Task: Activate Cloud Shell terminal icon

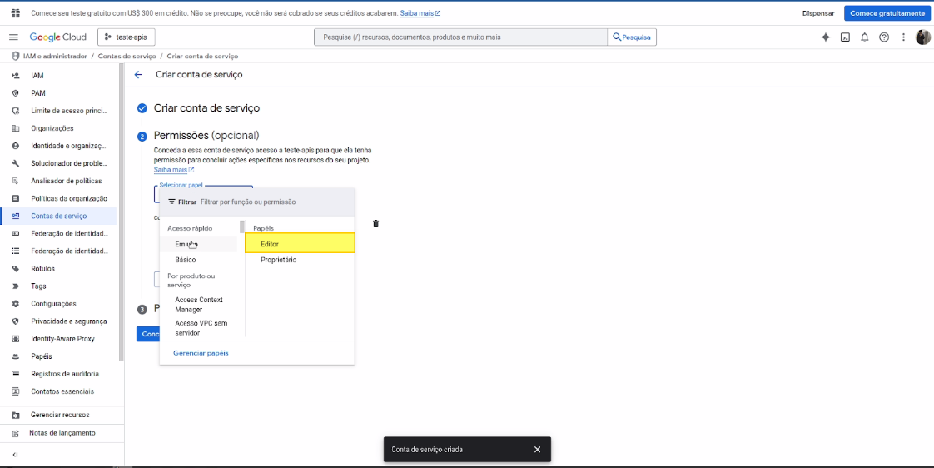Action: [x=845, y=37]
